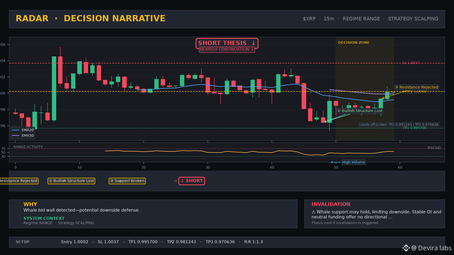Image resolution: width=454 pixels, height=255 pixels.
Task: Click 'TP3 0.970636' in the Setup bar
Action: [220, 242]
